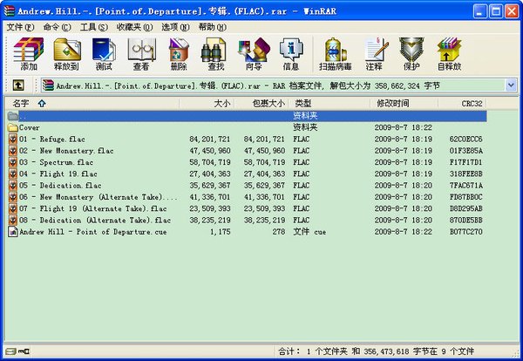This screenshot has width=523, height=361.
Task: Click the disk drive icon in status bar
Action: tap(11, 351)
